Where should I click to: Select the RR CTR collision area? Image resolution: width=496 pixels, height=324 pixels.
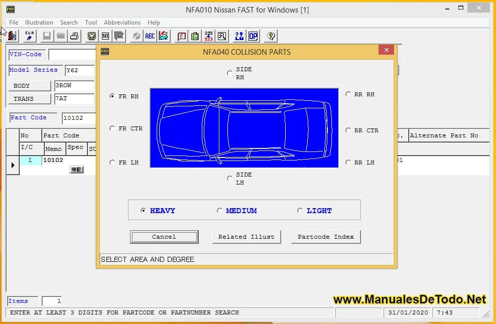pyautogui.click(x=348, y=130)
